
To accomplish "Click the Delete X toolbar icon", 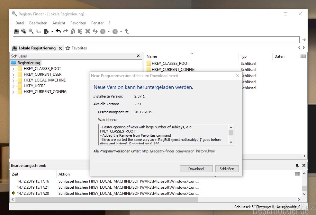I will [88, 31].
